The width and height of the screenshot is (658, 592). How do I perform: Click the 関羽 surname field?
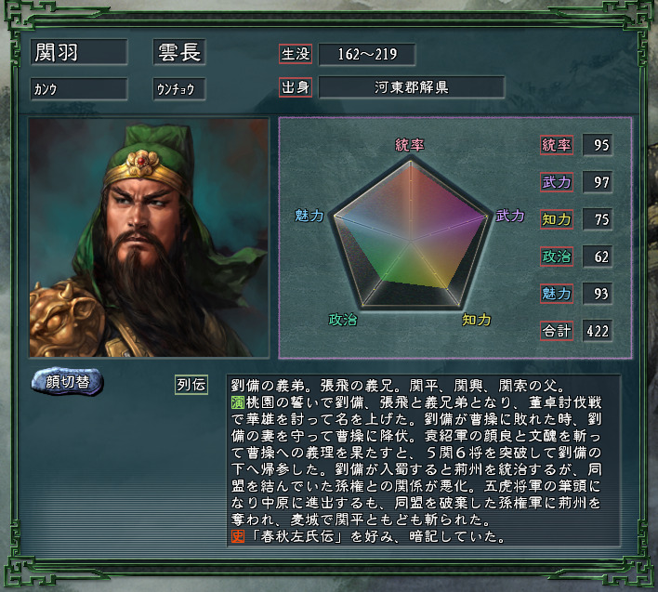click(79, 52)
